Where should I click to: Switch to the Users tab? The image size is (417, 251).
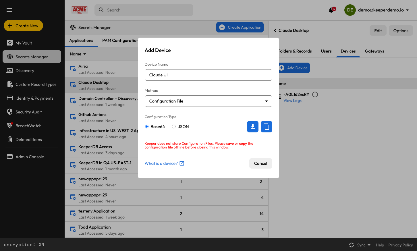[326, 51]
